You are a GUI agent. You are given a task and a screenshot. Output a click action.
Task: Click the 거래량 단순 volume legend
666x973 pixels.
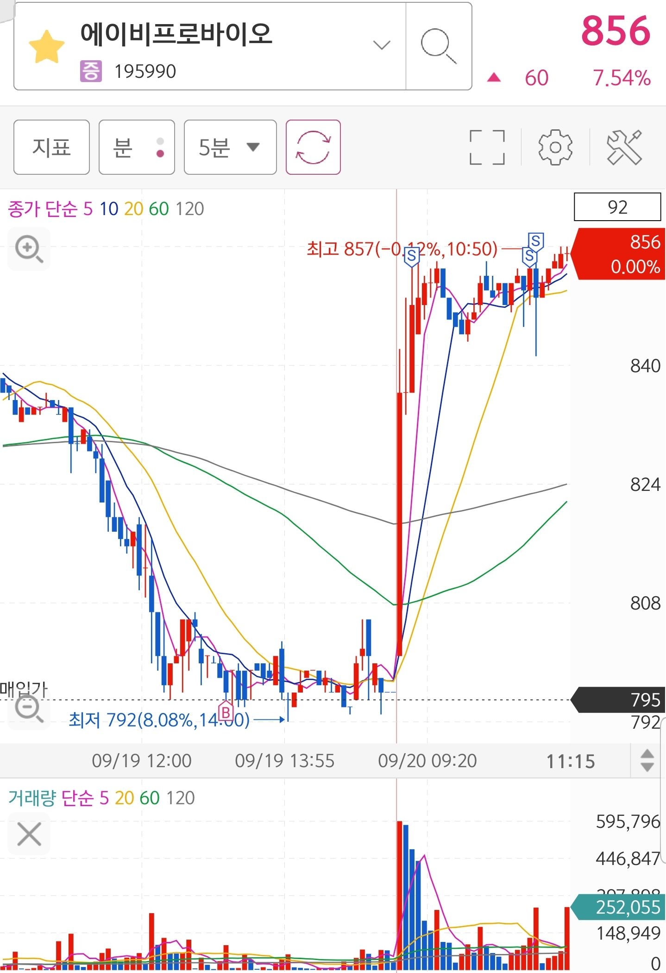51,798
